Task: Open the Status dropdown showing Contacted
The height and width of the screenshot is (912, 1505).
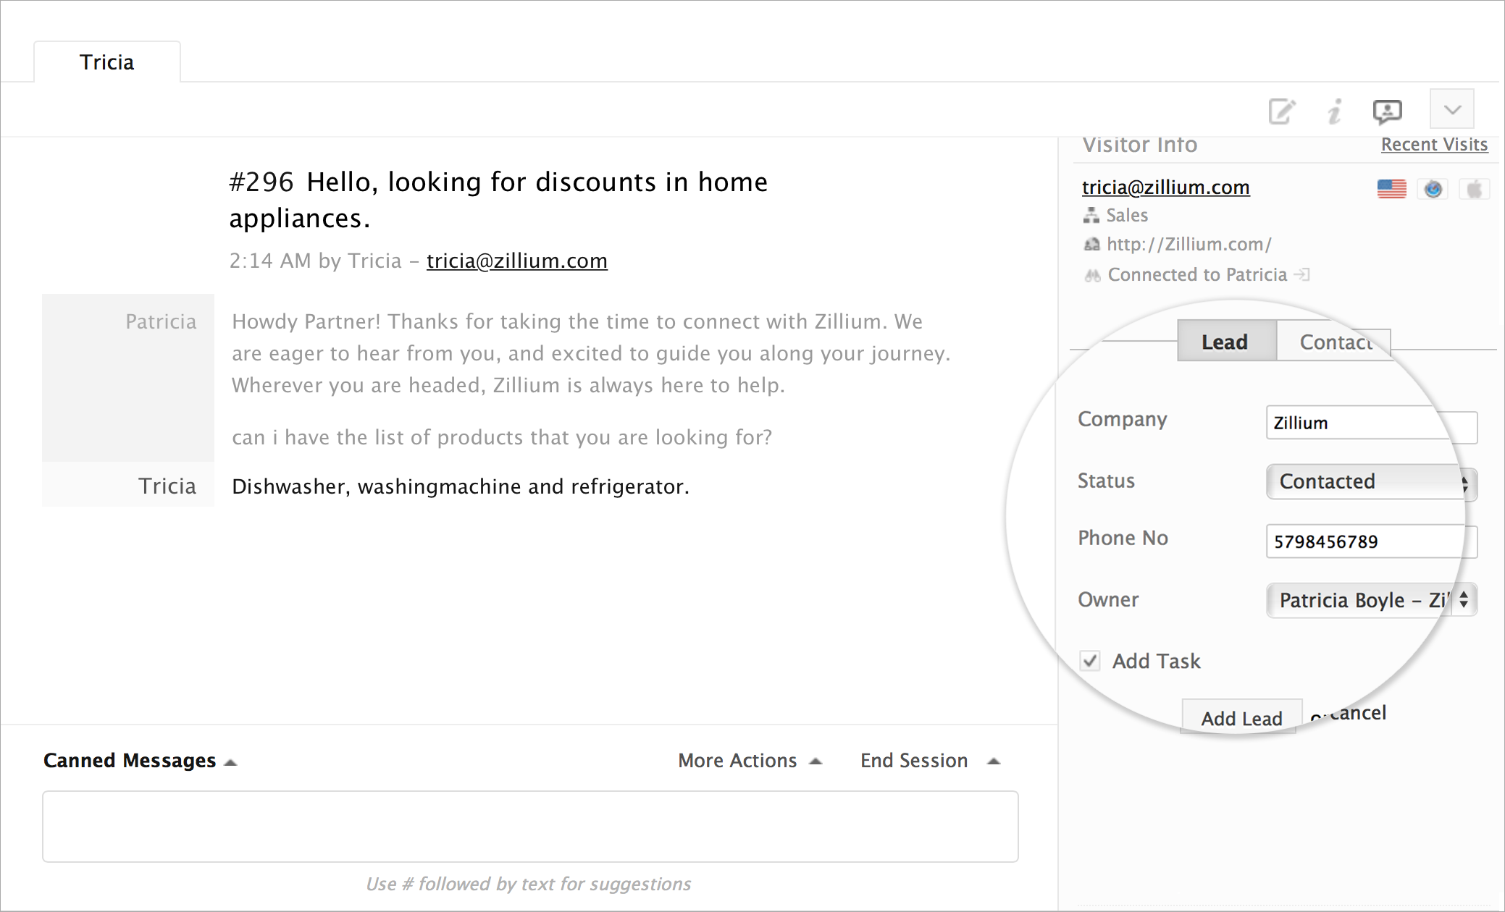Action: (x=1371, y=482)
